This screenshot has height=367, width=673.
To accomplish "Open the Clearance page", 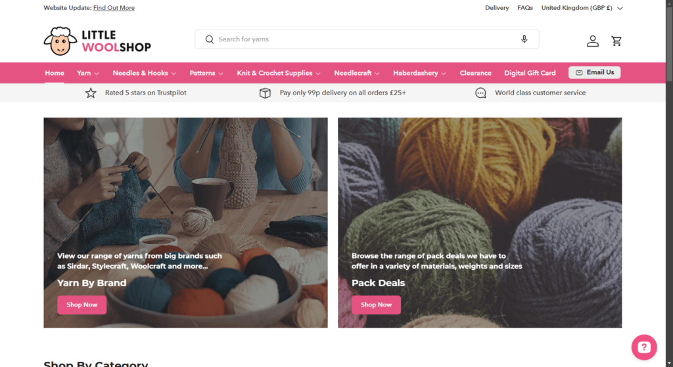I will [x=476, y=74].
